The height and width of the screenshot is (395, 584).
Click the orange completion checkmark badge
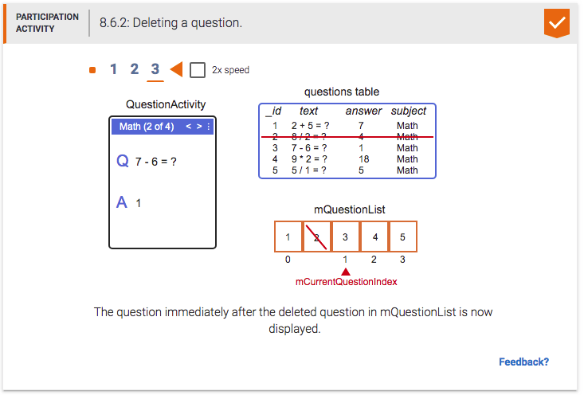pyautogui.click(x=556, y=22)
